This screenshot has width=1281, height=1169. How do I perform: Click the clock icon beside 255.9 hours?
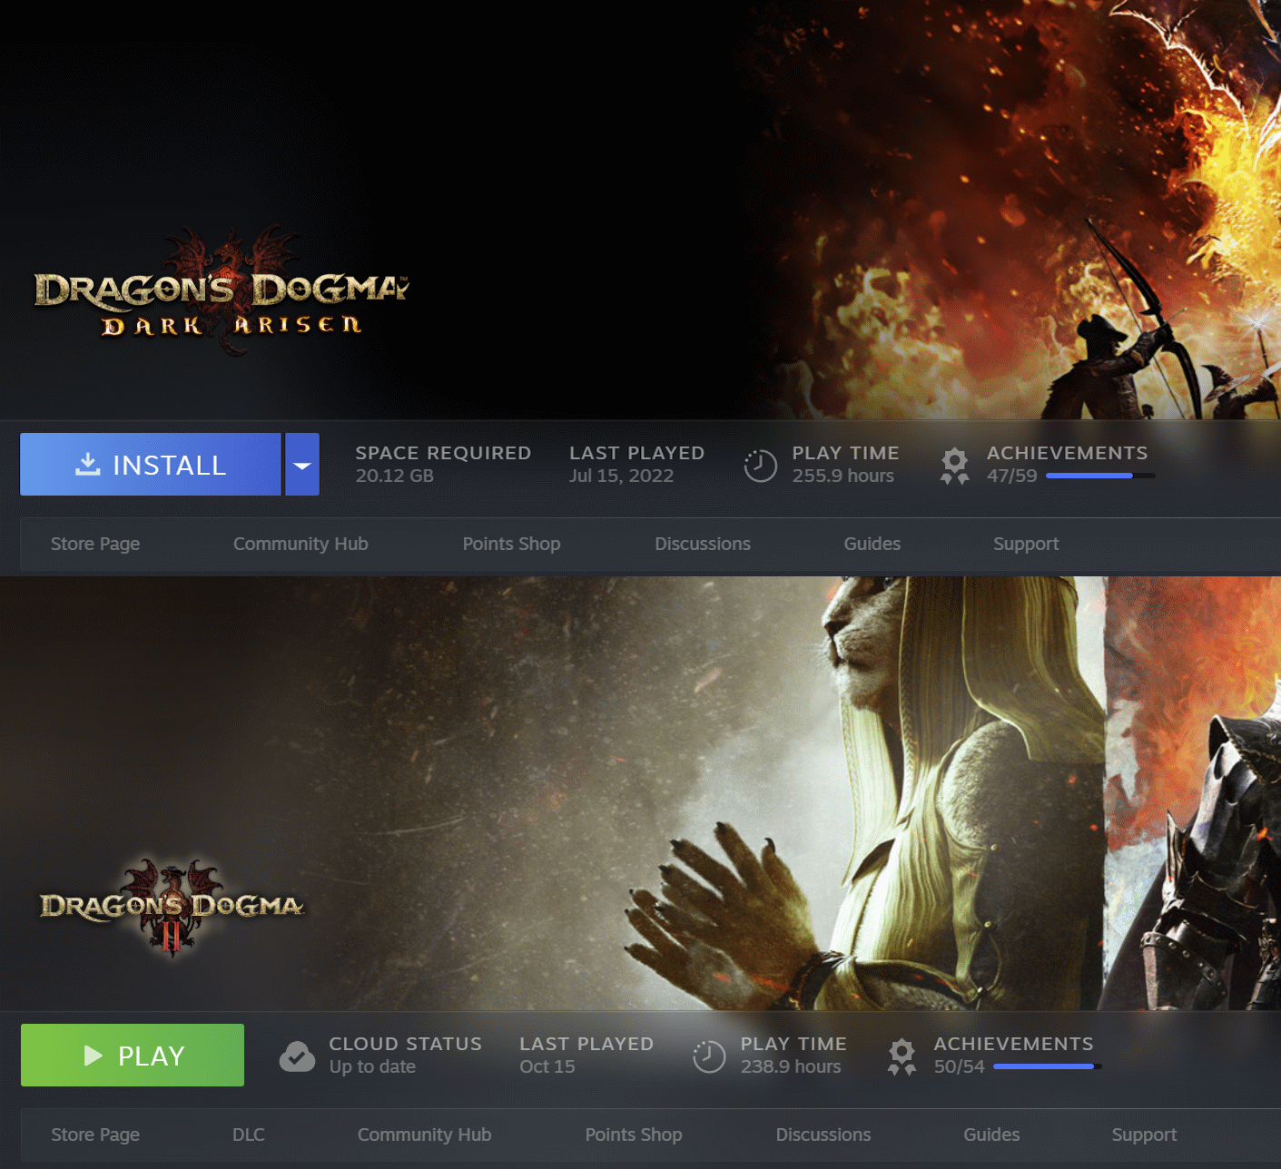point(760,466)
